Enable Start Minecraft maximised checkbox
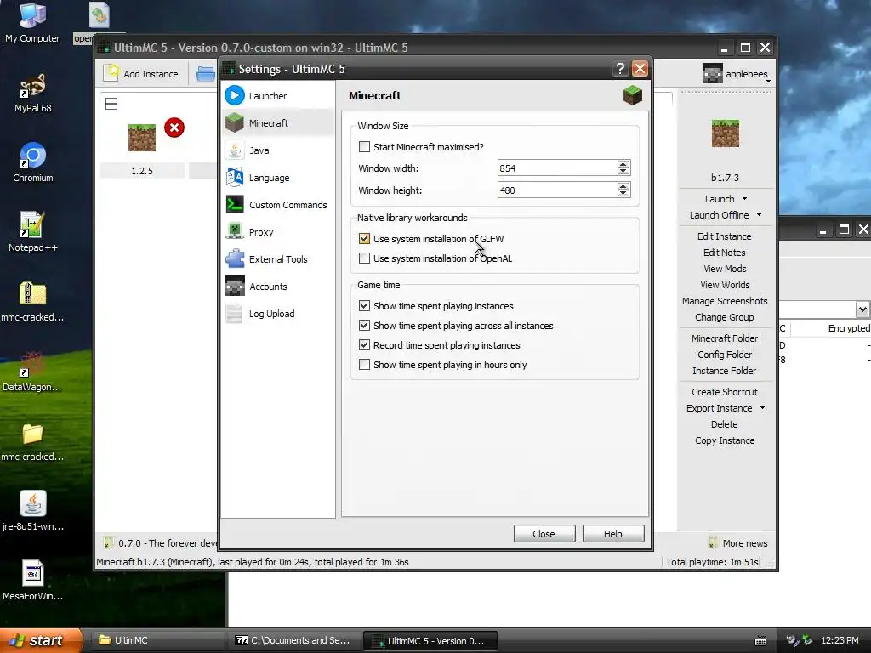The width and height of the screenshot is (871, 653). pos(364,147)
